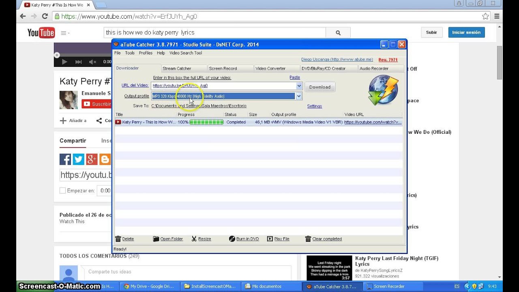Click the Clear completed trash icon
The height and width of the screenshot is (292, 519).
click(x=308, y=239)
